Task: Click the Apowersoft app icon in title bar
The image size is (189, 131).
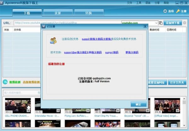Action: (2, 3)
